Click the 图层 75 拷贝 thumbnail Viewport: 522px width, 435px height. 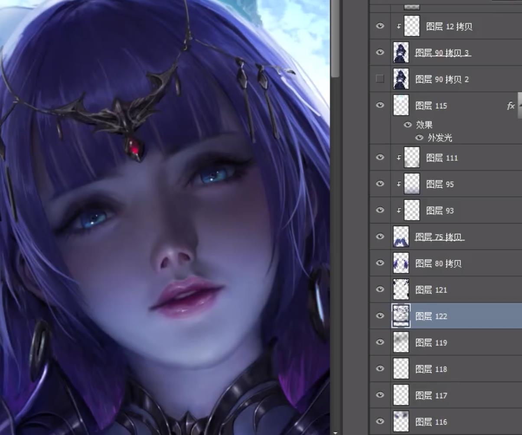pyautogui.click(x=401, y=237)
